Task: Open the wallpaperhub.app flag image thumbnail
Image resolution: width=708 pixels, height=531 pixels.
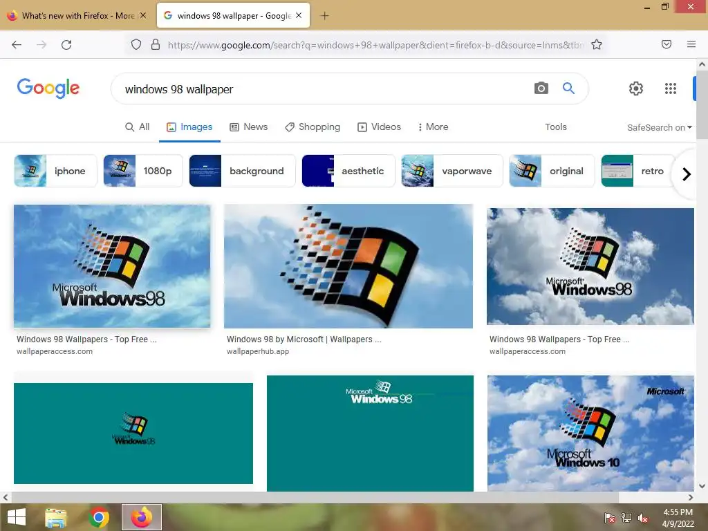Action: click(x=348, y=266)
